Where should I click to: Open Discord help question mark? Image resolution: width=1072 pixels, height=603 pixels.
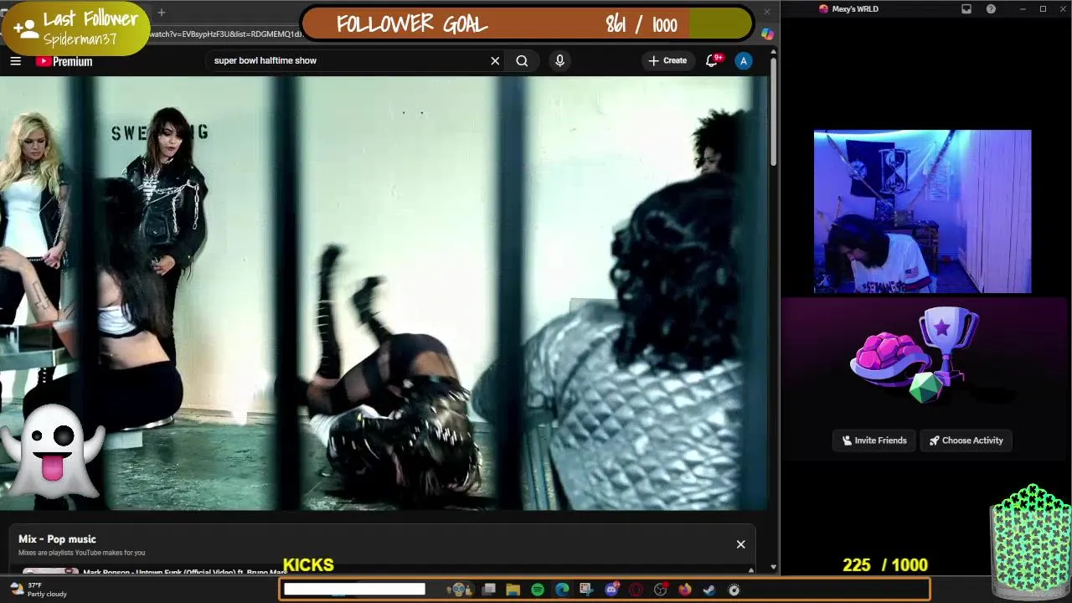coord(991,8)
